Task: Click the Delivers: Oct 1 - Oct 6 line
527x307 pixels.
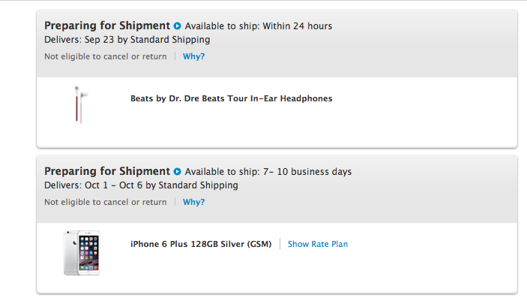Action: point(141,185)
